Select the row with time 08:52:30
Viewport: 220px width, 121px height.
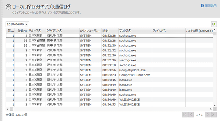tap(109, 45)
